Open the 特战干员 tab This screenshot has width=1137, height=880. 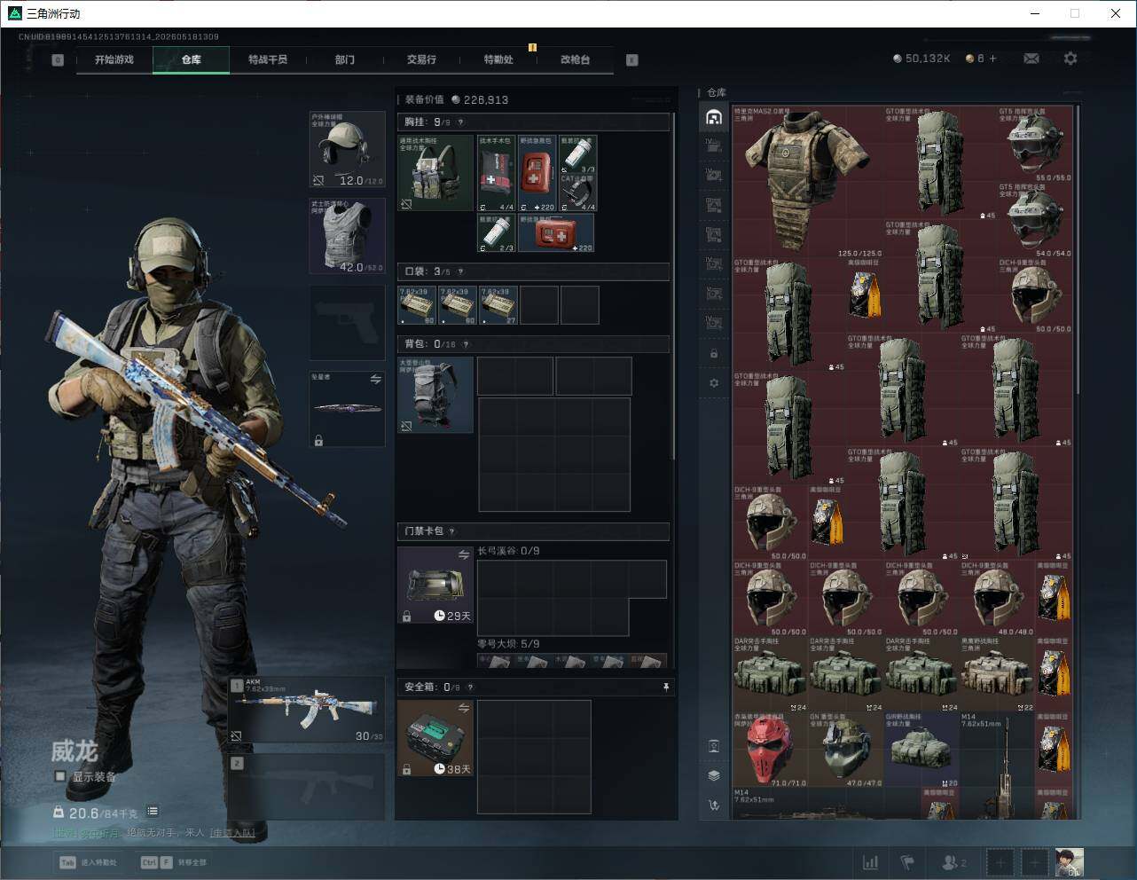pos(268,59)
